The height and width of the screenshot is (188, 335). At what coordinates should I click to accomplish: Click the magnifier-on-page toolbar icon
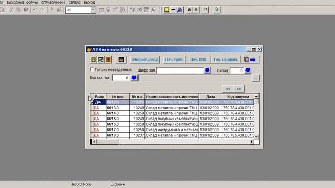click(x=123, y=10)
